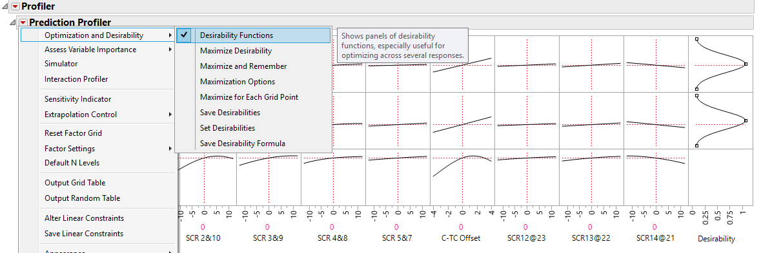Click the SCR 2&10 current value 0

tap(203, 227)
